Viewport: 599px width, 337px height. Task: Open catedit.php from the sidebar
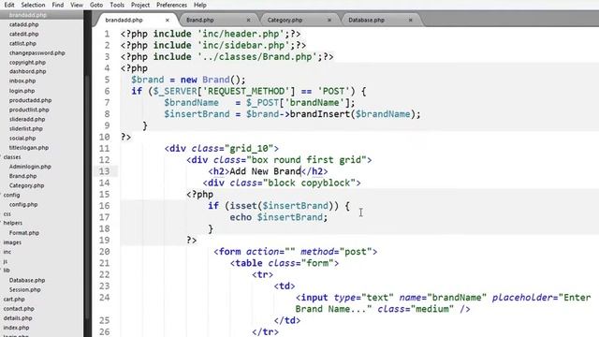(23, 34)
